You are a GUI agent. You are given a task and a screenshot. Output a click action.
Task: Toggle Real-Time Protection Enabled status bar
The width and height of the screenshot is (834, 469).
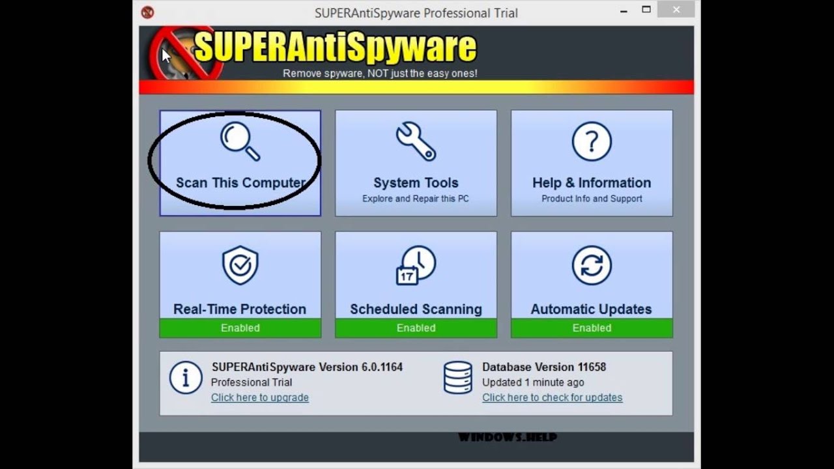(240, 328)
